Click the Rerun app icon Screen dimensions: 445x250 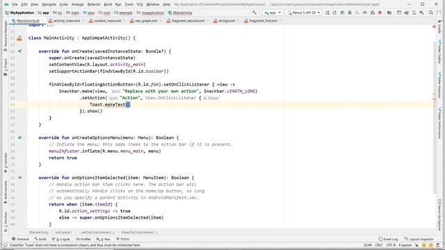(327, 12)
